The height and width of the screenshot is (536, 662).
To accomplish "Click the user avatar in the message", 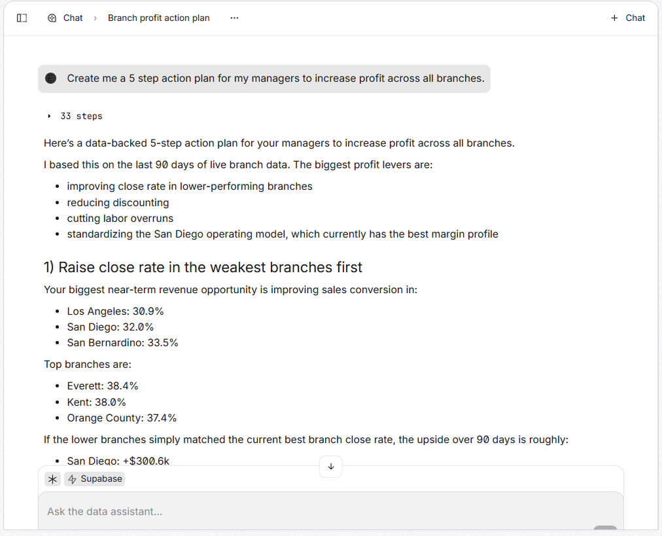I will [51, 79].
